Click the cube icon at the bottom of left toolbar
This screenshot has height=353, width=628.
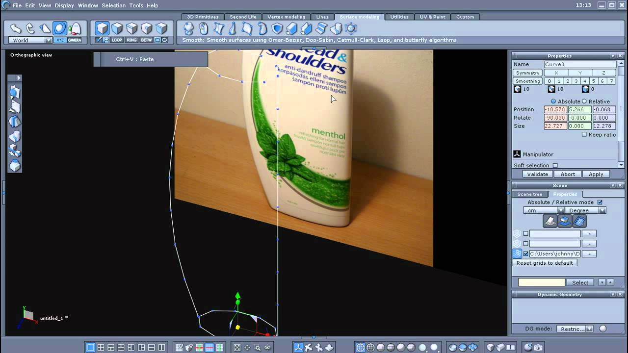pos(15,166)
